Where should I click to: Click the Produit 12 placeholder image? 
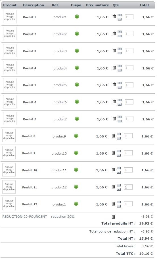pos(9,204)
